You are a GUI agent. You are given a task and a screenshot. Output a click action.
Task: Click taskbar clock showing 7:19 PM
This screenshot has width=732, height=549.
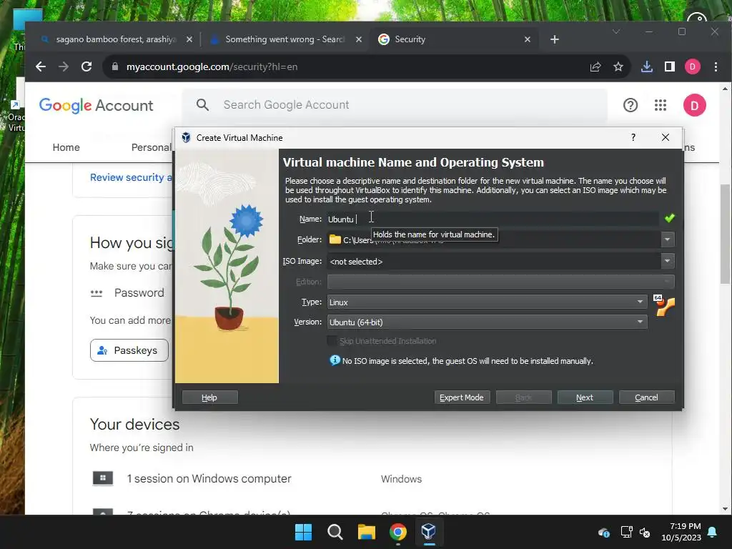(681, 532)
